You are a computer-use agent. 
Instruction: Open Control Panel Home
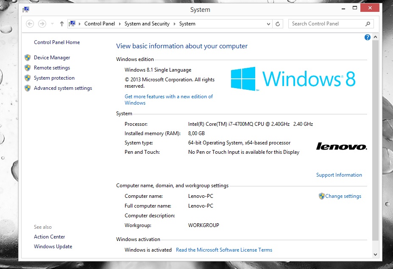point(57,42)
